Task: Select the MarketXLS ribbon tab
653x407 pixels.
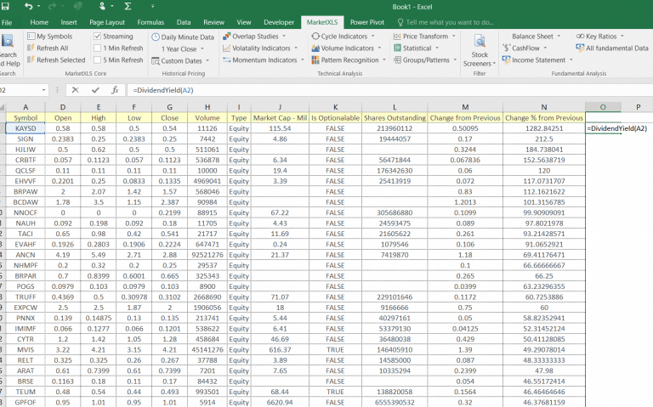Action: coord(322,22)
